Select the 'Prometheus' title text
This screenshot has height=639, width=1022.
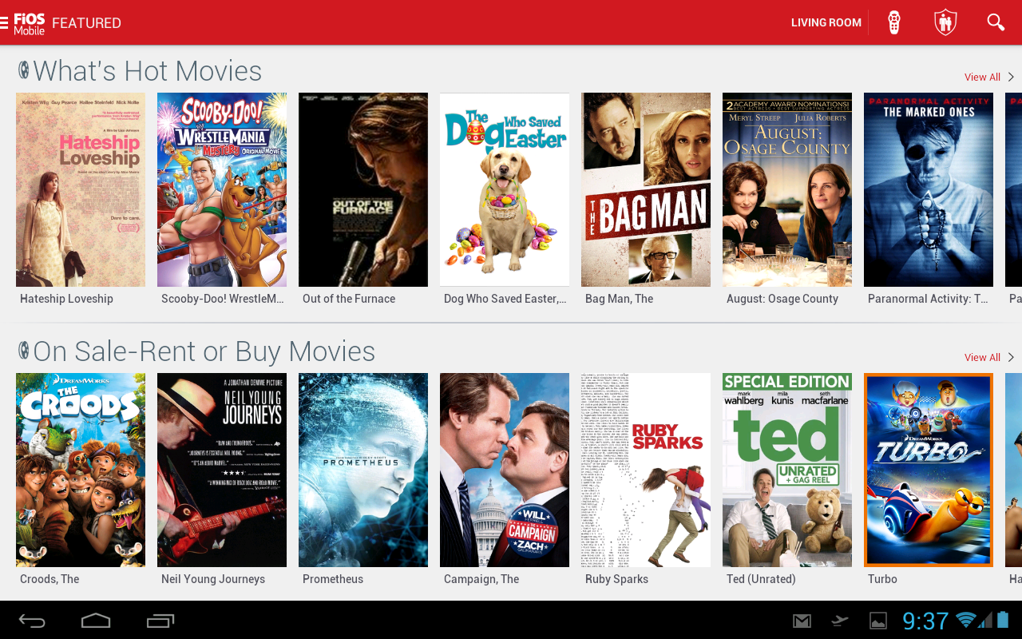pos(333,579)
